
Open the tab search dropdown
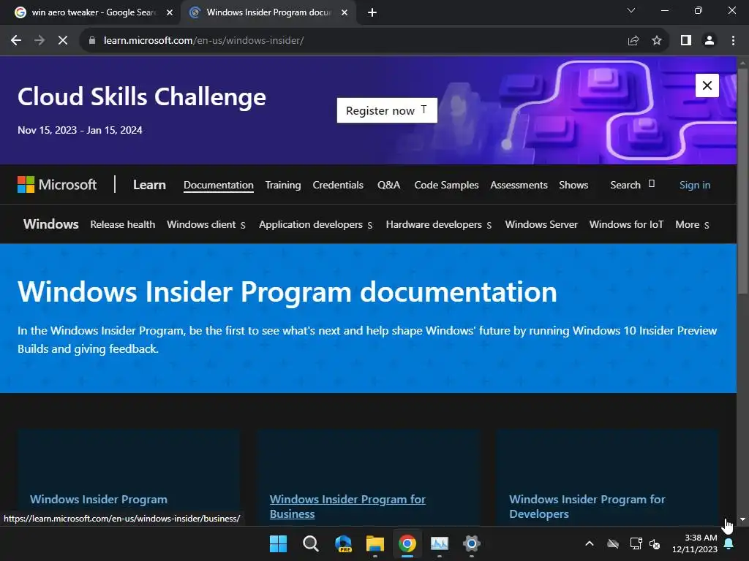(631, 10)
